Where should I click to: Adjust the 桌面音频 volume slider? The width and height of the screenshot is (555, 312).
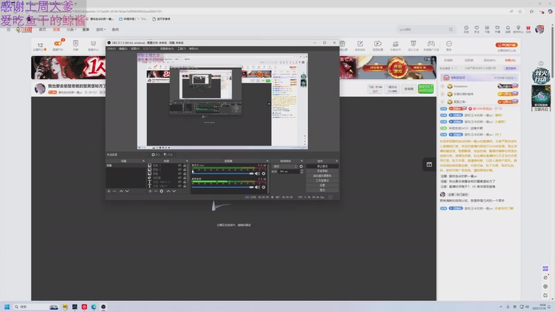(x=223, y=187)
